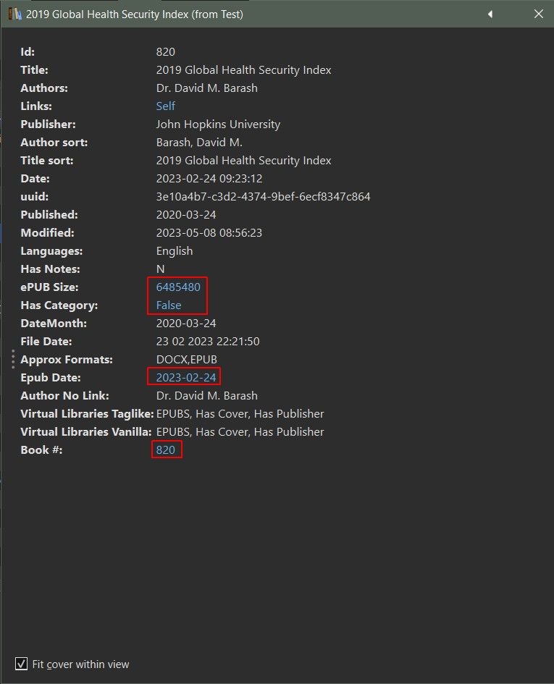
Task: Click the Epub Date link 2023-02-24
Action: pyautogui.click(x=186, y=378)
